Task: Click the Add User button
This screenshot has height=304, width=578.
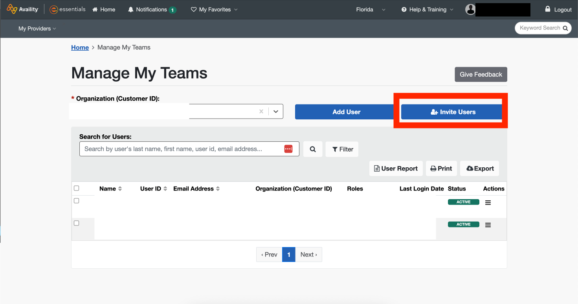Action: (346, 112)
